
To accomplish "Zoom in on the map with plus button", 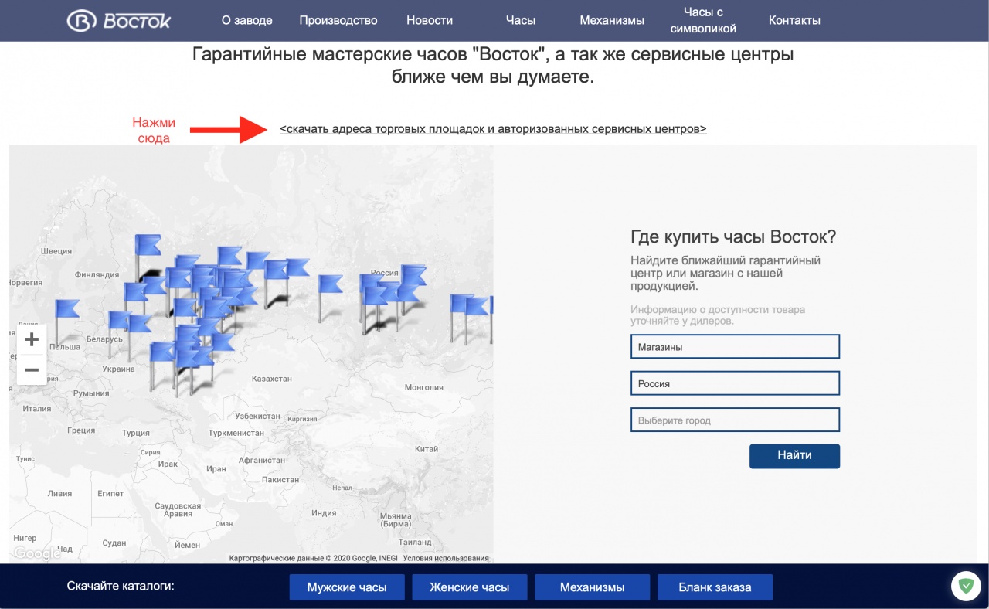I will [x=32, y=339].
